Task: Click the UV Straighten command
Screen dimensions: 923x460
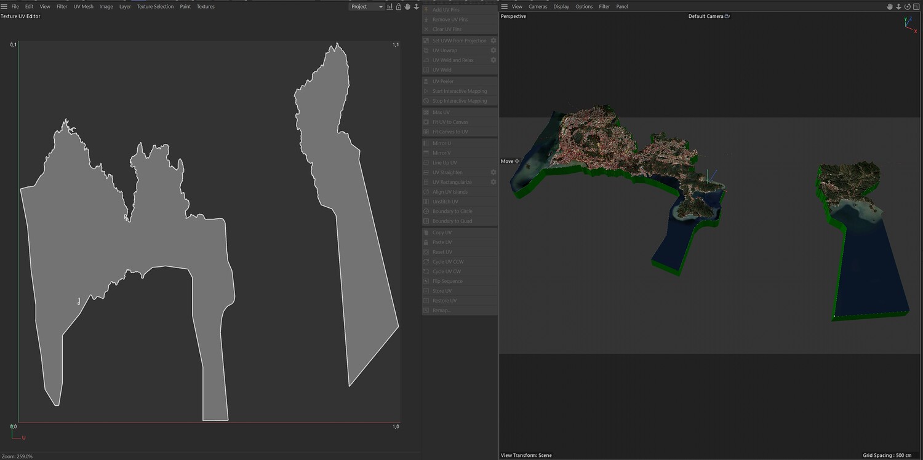Action: [x=455, y=173]
